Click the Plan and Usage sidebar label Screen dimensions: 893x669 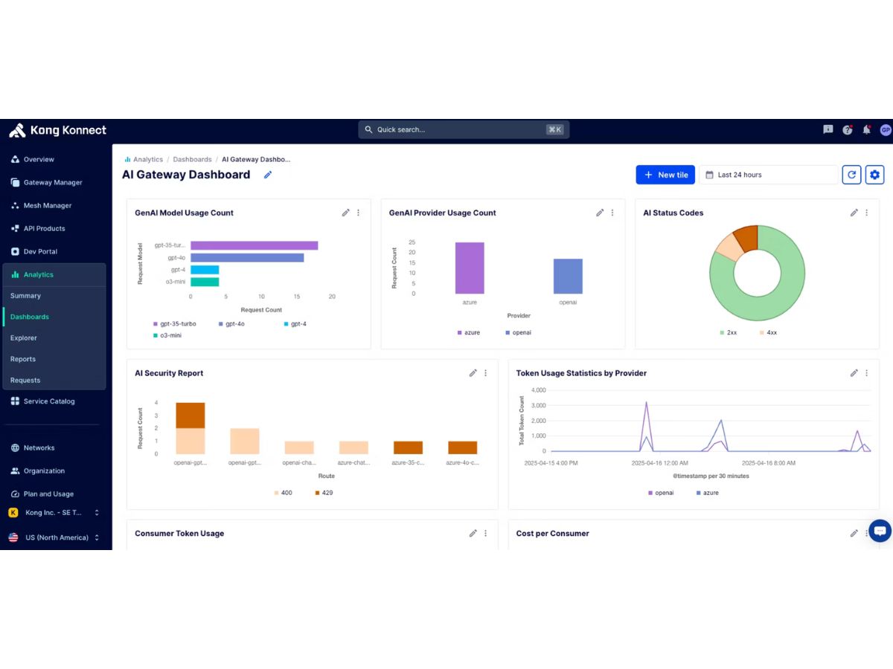point(48,494)
